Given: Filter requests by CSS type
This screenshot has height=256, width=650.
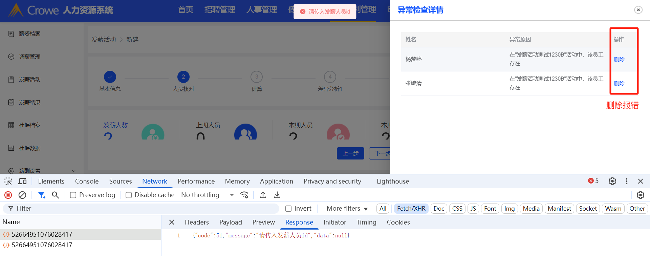Looking at the screenshot, I should point(457,209).
